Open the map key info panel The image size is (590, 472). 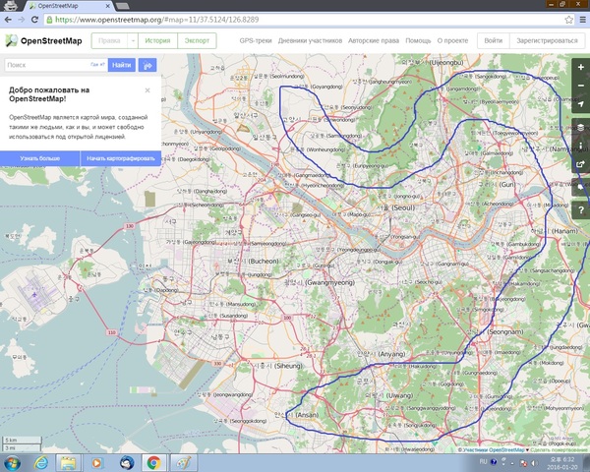581,145
